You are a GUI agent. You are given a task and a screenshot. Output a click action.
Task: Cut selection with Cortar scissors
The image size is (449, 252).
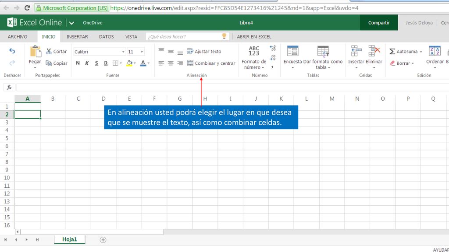coord(56,52)
